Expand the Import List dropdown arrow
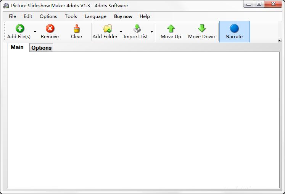 [x=151, y=32]
